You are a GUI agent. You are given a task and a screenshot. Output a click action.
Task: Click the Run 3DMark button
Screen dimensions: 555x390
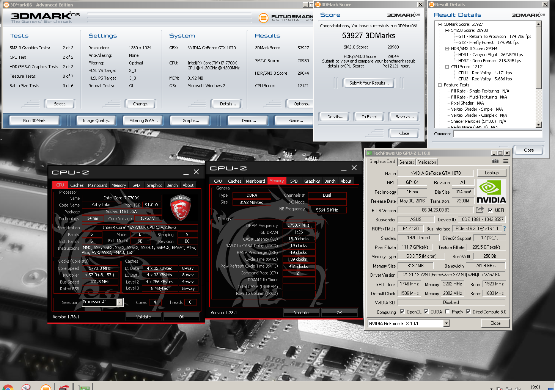[34, 121]
